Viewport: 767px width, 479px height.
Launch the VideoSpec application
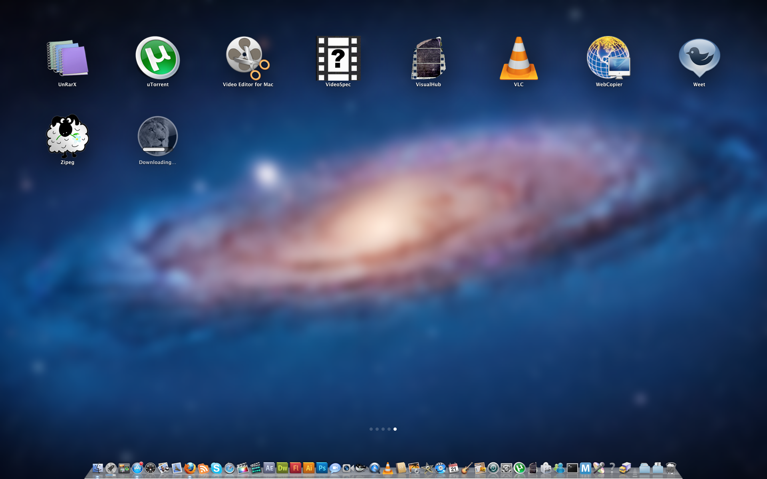click(x=338, y=58)
